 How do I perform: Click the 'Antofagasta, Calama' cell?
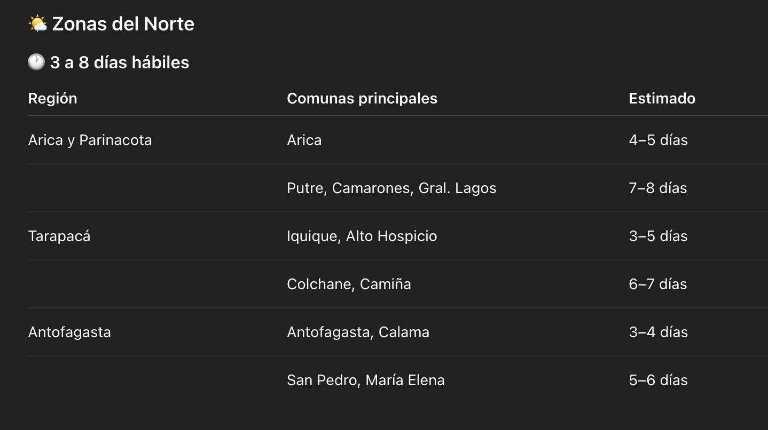(x=358, y=332)
